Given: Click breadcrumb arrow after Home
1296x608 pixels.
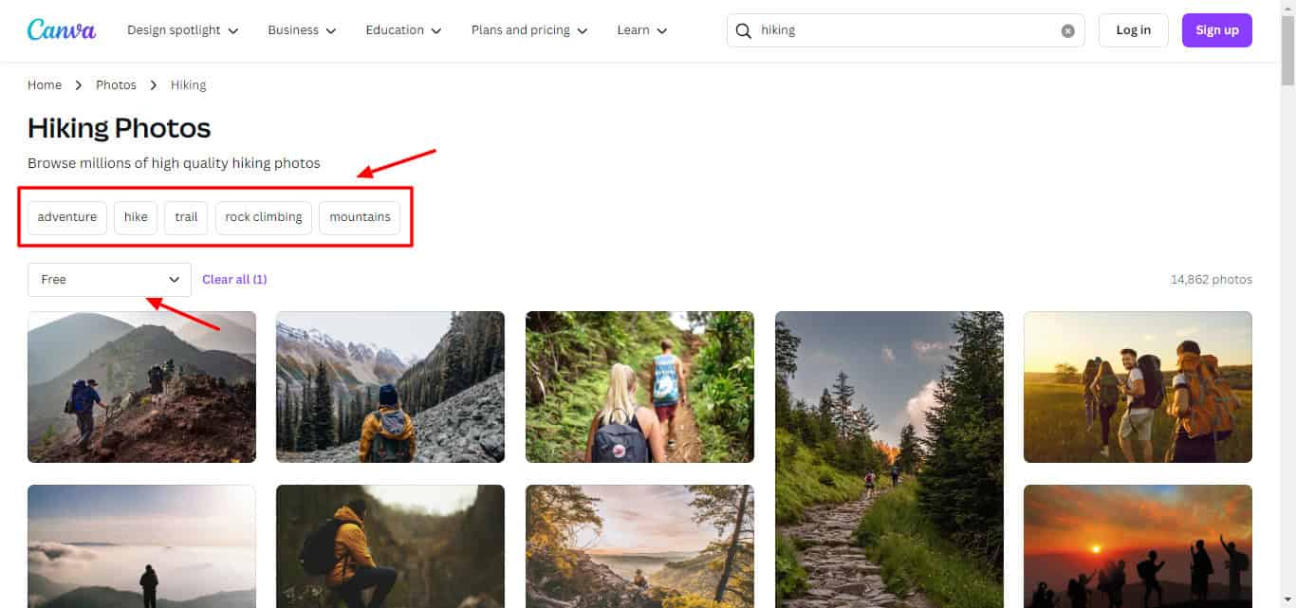Looking at the screenshot, I should coord(79,85).
